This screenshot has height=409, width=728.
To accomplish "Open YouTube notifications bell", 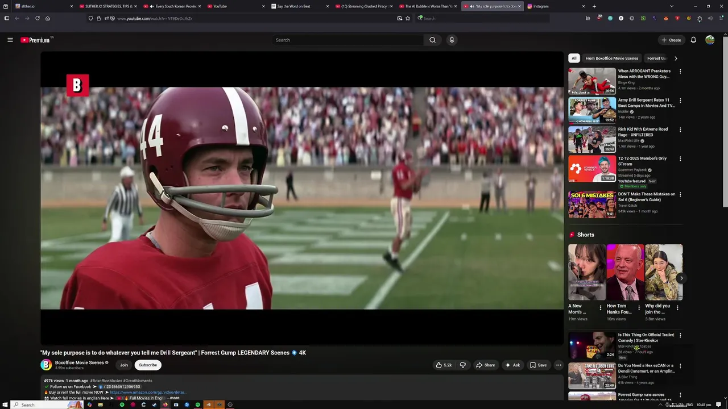I will click(x=693, y=40).
